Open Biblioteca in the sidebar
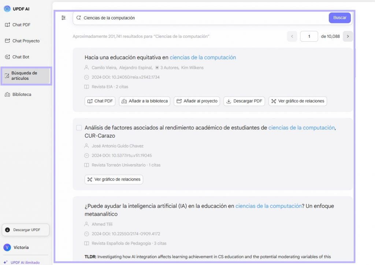Viewport: 375px width, 265px height. (18, 94)
